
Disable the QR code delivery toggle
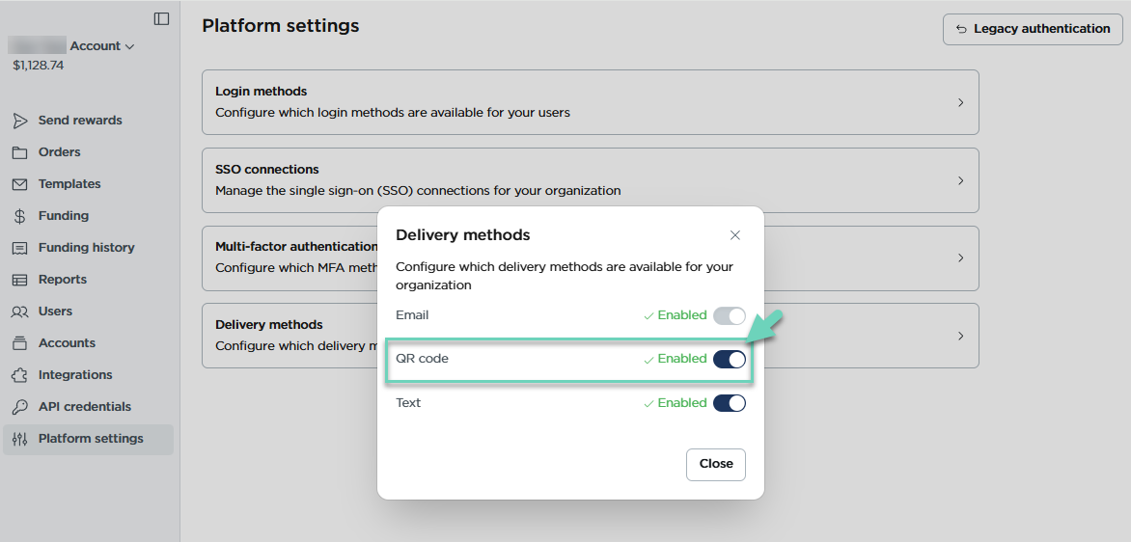(x=729, y=359)
